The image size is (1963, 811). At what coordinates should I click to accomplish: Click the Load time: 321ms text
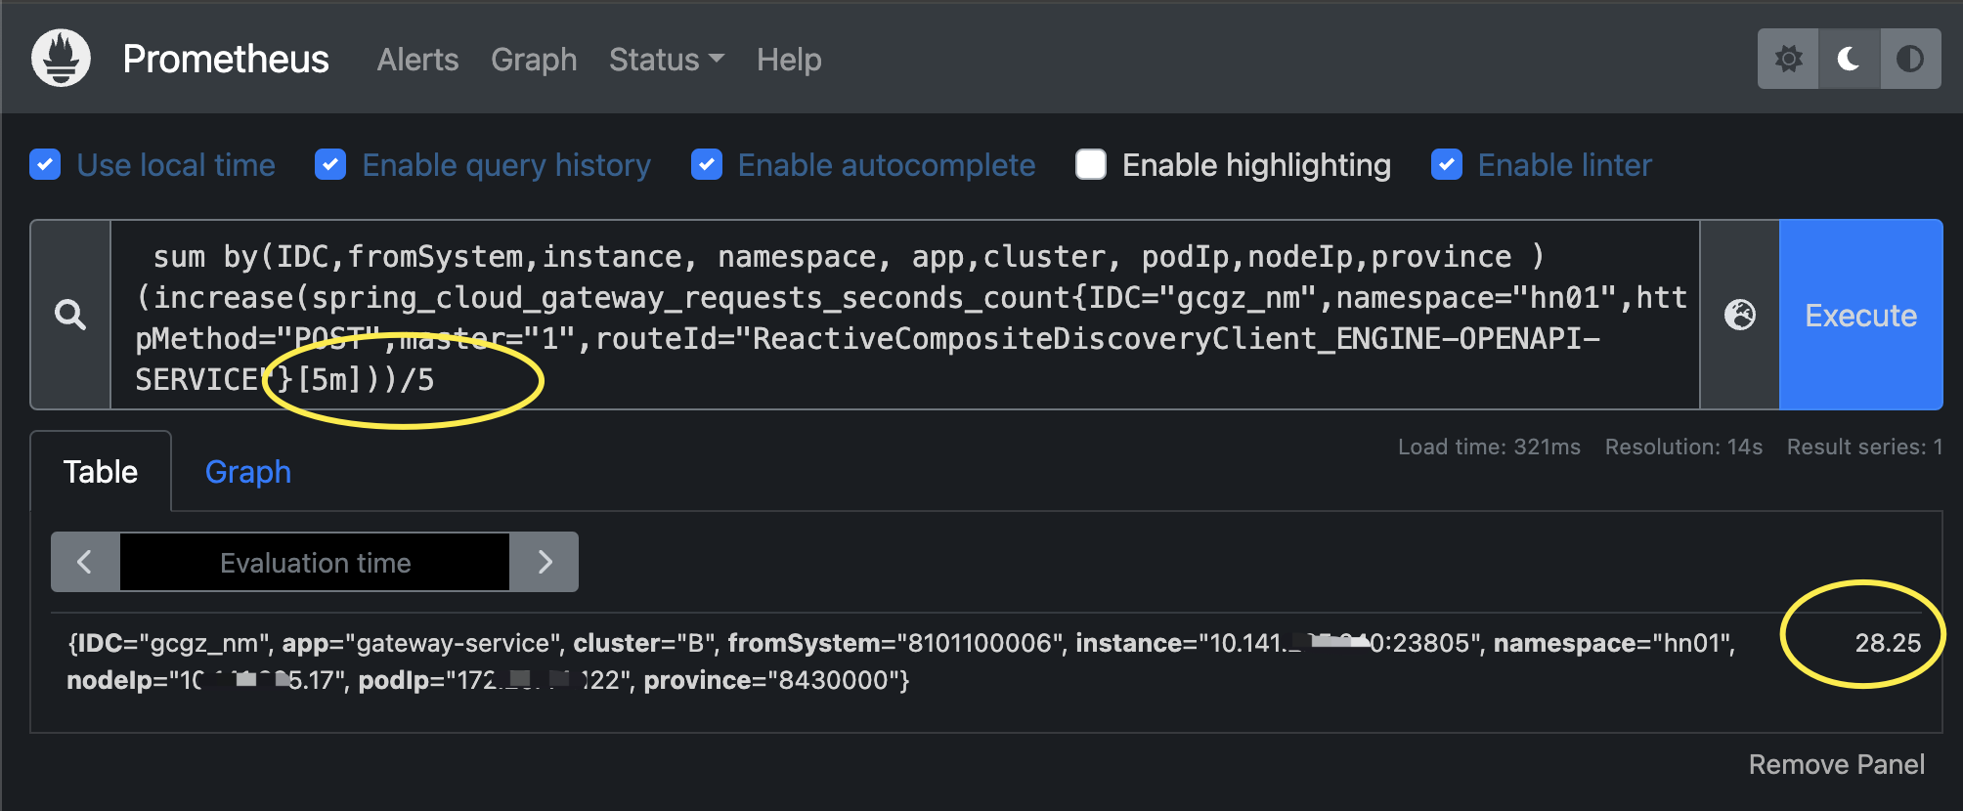tap(1489, 447)
